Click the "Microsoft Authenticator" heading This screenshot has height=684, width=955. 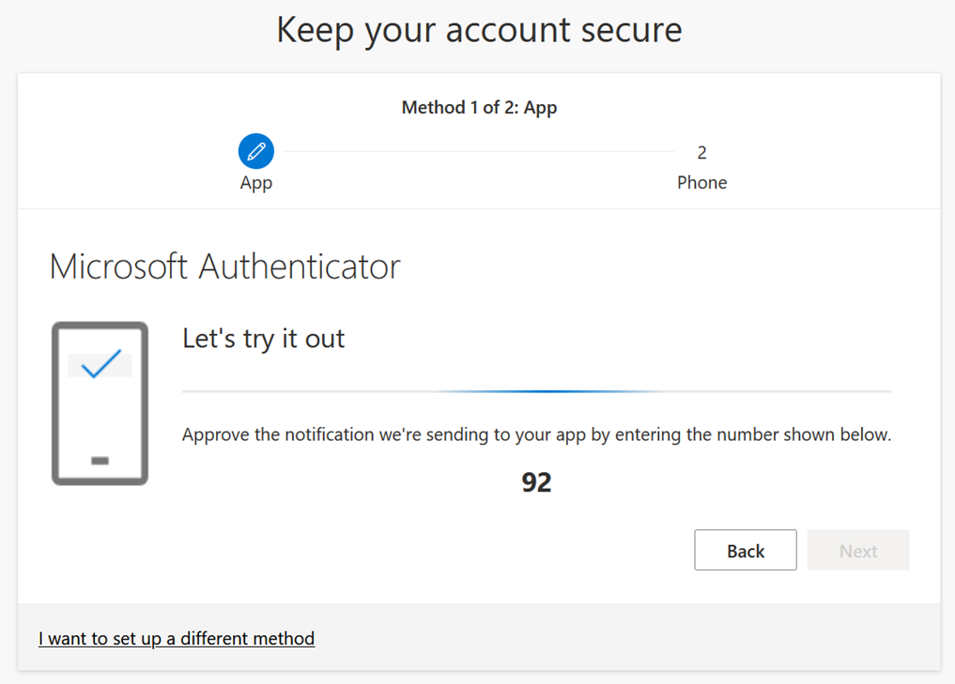point(224,266)
